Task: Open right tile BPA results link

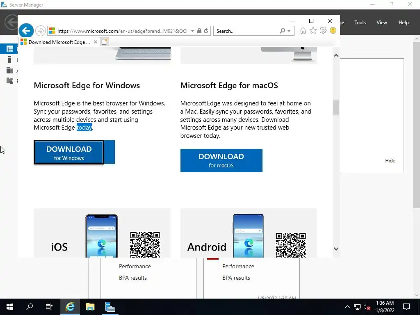Action: coord(236,278)
